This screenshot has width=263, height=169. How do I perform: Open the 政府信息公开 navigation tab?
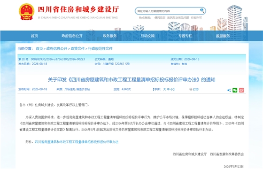(x=72, y=36)
